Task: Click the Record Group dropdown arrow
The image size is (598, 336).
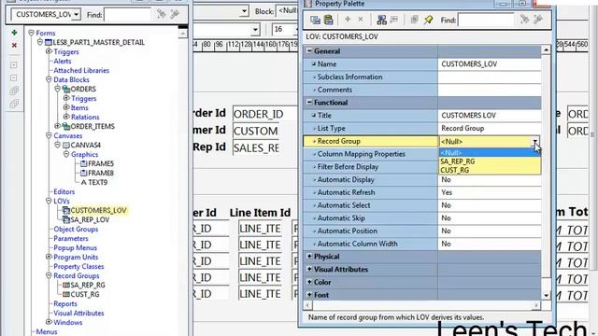Action: 535,141
